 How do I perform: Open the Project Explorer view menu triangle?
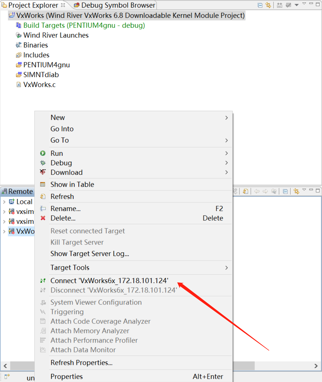(304, 4)
